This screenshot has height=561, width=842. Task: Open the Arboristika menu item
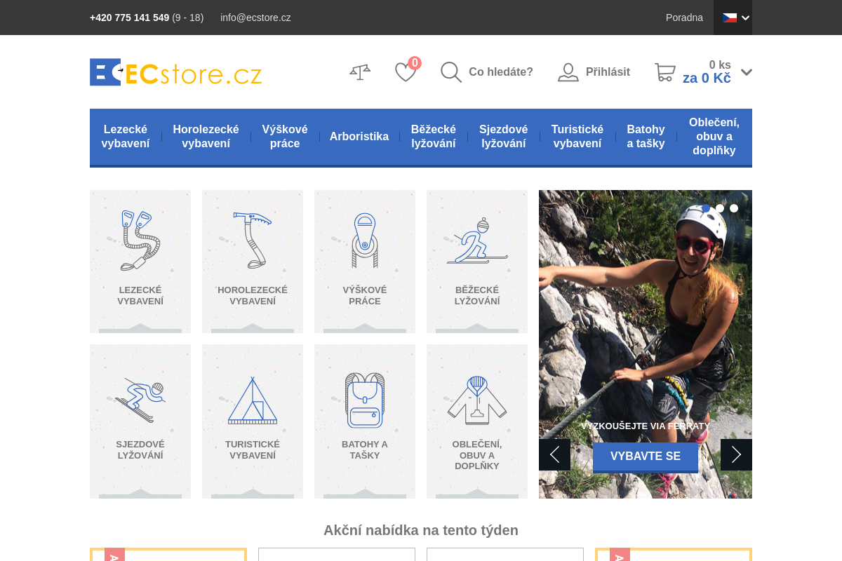(359, 137)
